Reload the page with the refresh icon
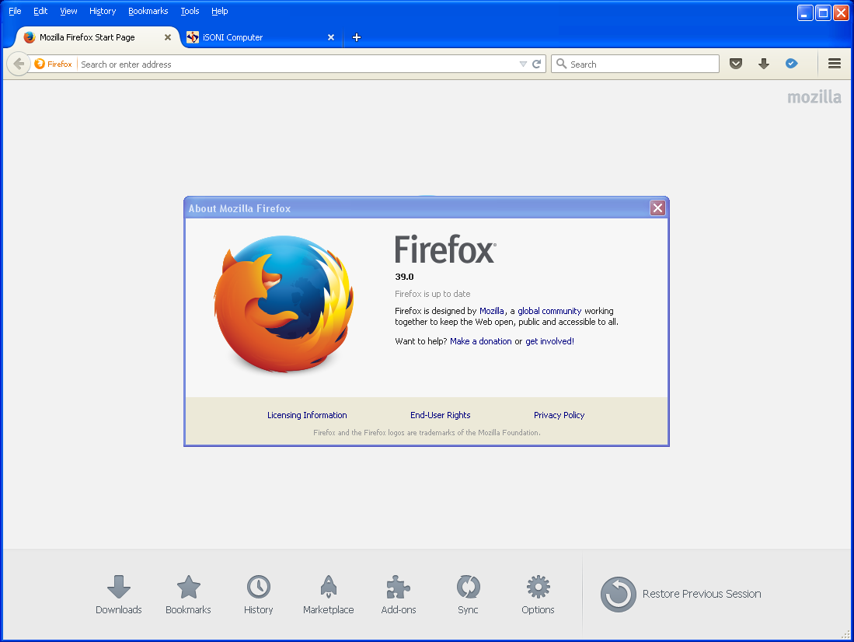The height and width of the screenshot is (642, 854). (536, 64)
